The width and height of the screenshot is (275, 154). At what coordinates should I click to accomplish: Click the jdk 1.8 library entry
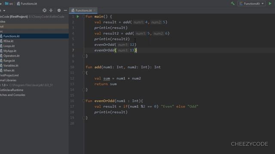[26, 85]
